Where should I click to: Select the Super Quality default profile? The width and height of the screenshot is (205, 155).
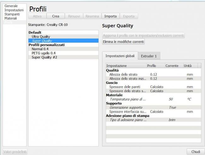(42, 41)
